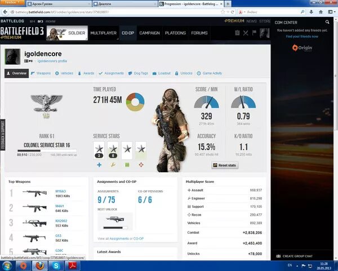The width and height of the screenshot is (338, 271).
Task: Open the CO-OP navigation item
Action: click(128, 33)
